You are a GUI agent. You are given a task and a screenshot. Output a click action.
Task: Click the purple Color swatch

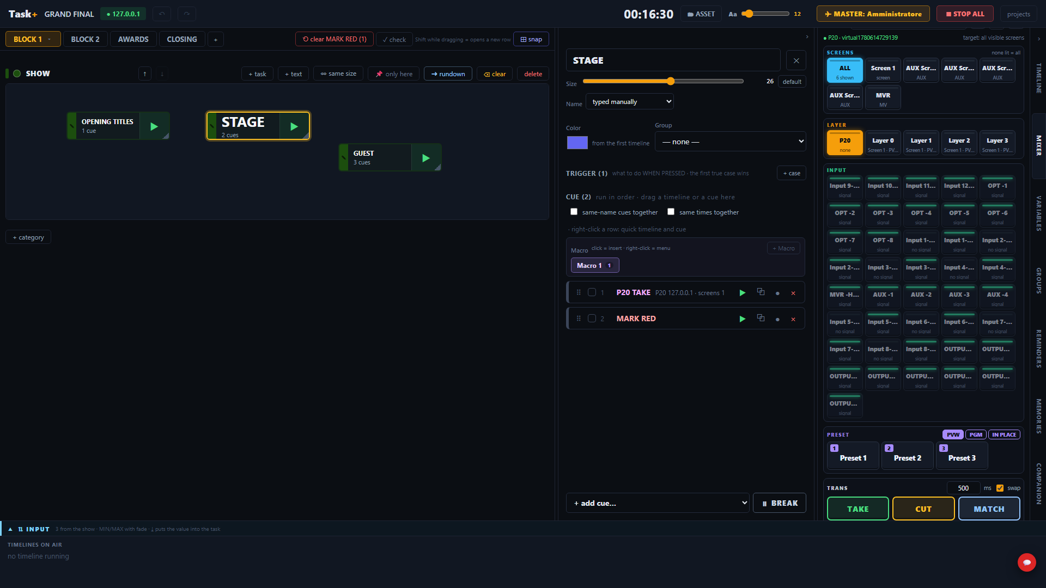pyautogui.click(x=577, y=143)
